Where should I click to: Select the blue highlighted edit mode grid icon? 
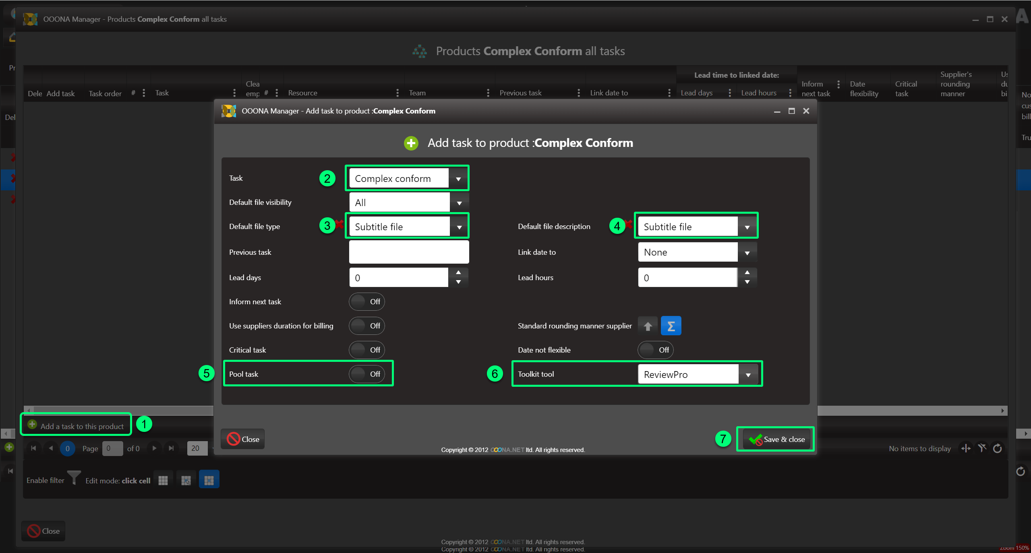pyautogui.click(x=209, y=480)
